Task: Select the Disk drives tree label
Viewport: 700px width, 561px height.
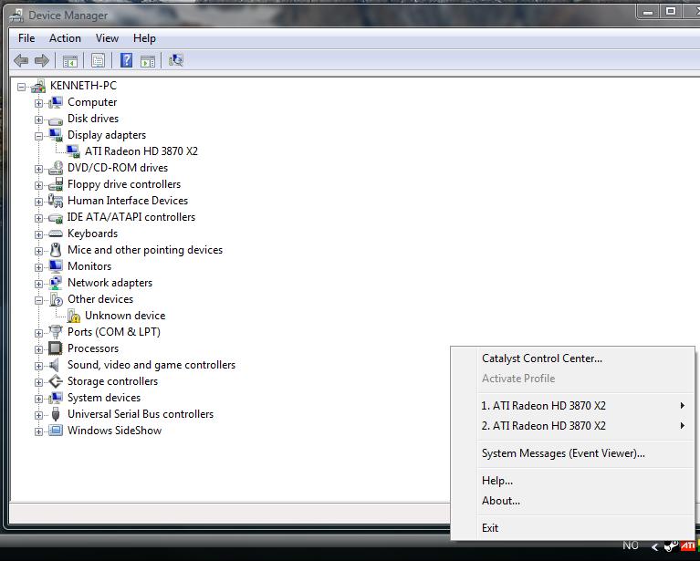Action: coord(93,119)
